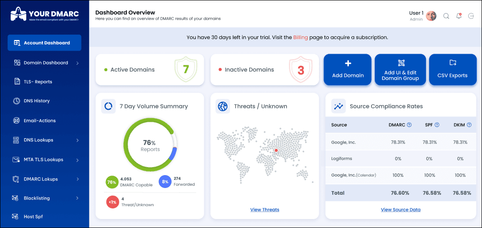Expand the DNS Lookups chevron

click(77, 140)
